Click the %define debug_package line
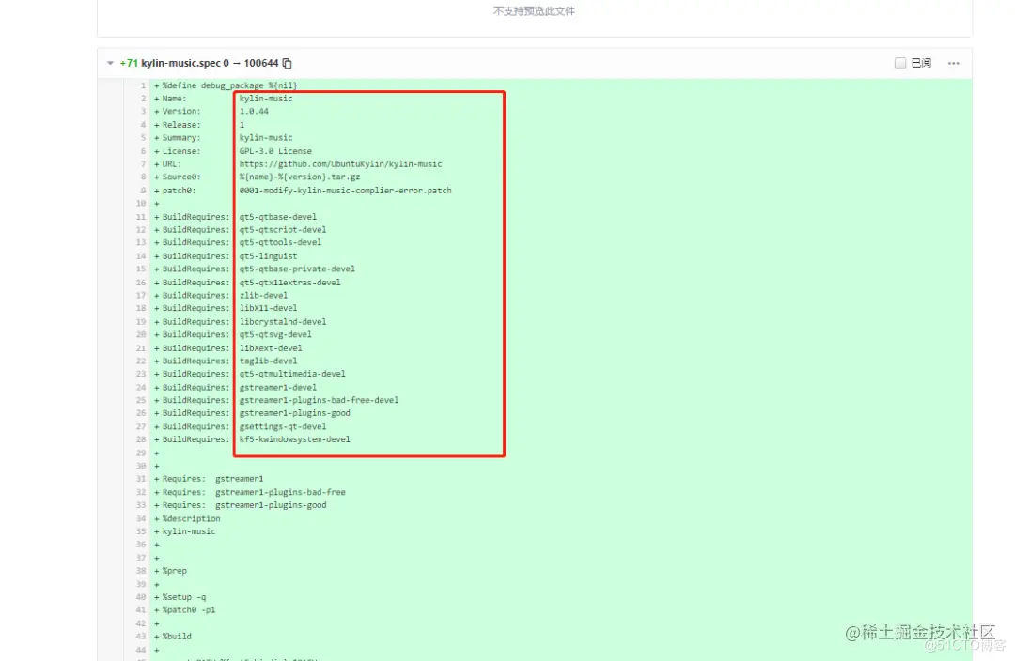The image size is (1015, 661). tap(226, 85)
